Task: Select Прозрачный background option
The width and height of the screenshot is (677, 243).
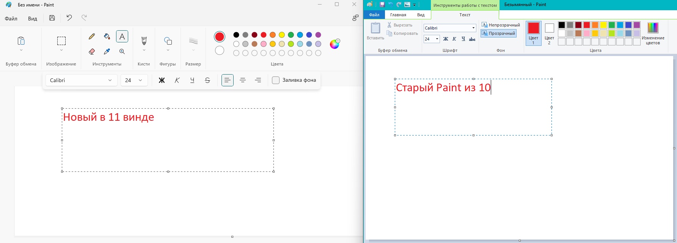Action: [498, 33]
